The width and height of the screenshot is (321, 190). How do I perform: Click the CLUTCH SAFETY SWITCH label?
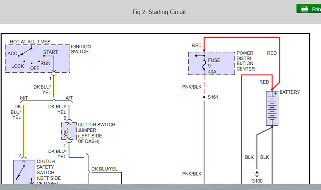(49, 172)
